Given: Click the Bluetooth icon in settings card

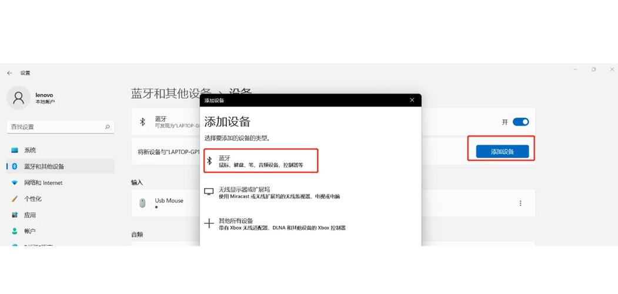Looking at the screenshot, I should (143, 122).
